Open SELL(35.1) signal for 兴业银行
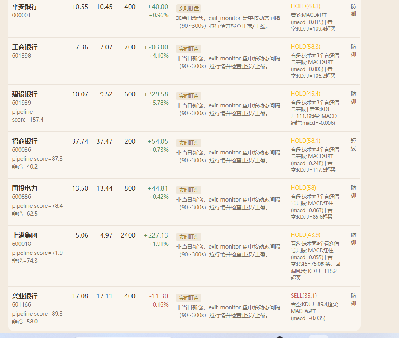Image resolution: width=399 pixels, height=338 pixels. [304, 296]
